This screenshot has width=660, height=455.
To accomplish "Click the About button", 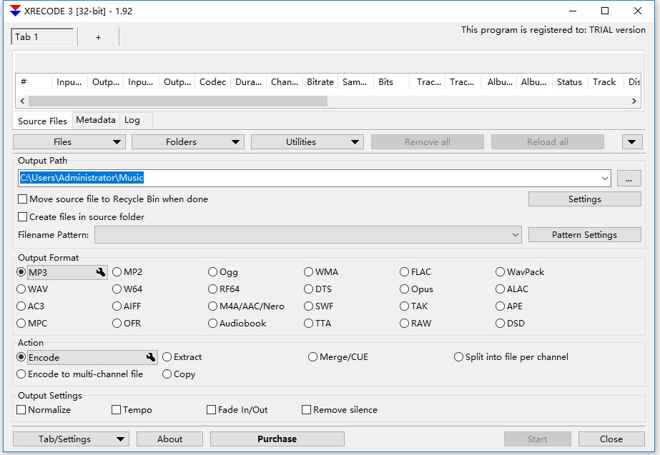I will [x=169, y=439].
